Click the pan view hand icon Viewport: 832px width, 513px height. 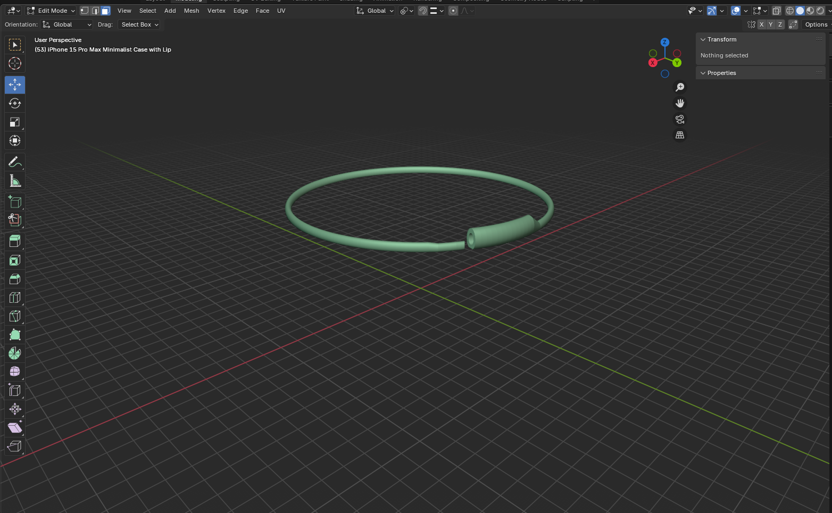point(680,103)
